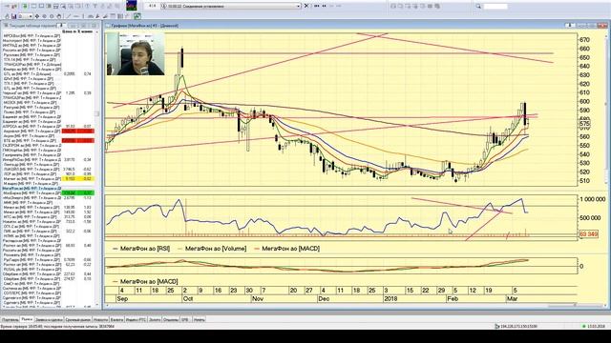Click the МегаФон ао [RSI] legend label
This screenshot has width=611, height=343.
144,249
